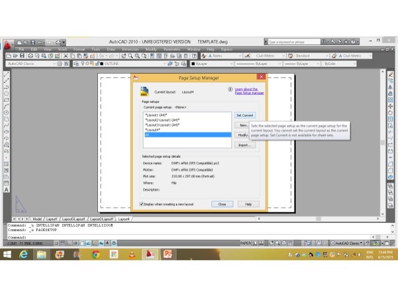The width and height of the screenshot is (398, 299).
Task: Click the Import... button
Action: click(245, 145)
